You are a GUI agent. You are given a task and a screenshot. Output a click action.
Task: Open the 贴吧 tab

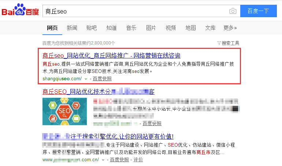(x=92, y=28)
